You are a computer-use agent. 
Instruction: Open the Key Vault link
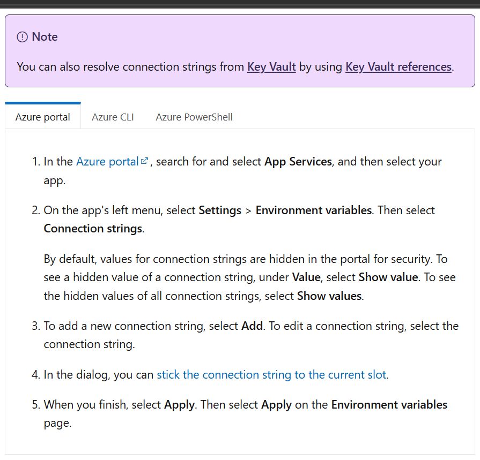[x=271, y=66]
